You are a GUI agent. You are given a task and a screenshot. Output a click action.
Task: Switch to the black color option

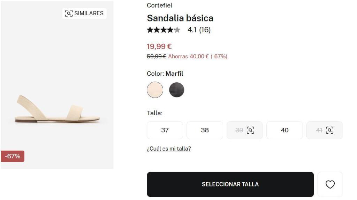point(177,90)
